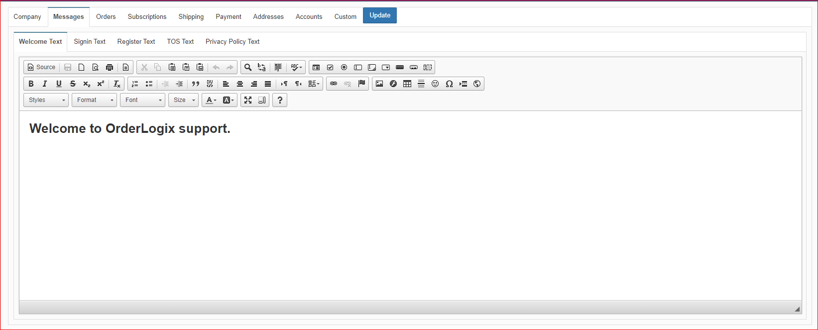
Task: Click Paste as plain text icon
Action: click(x=186, y=67)
